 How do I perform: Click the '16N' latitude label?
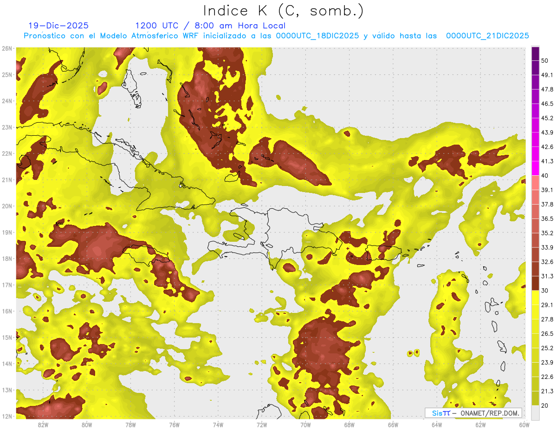(6, 311)
